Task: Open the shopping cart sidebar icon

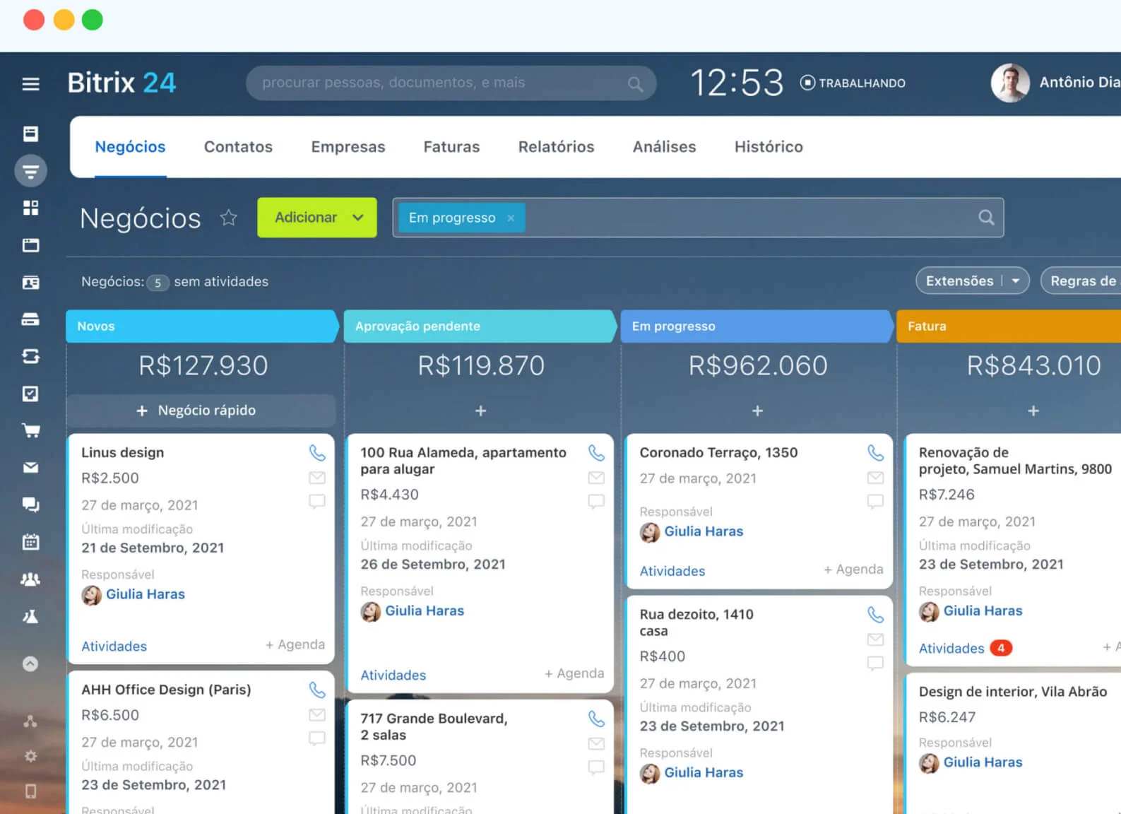Action: coord(30,430)
